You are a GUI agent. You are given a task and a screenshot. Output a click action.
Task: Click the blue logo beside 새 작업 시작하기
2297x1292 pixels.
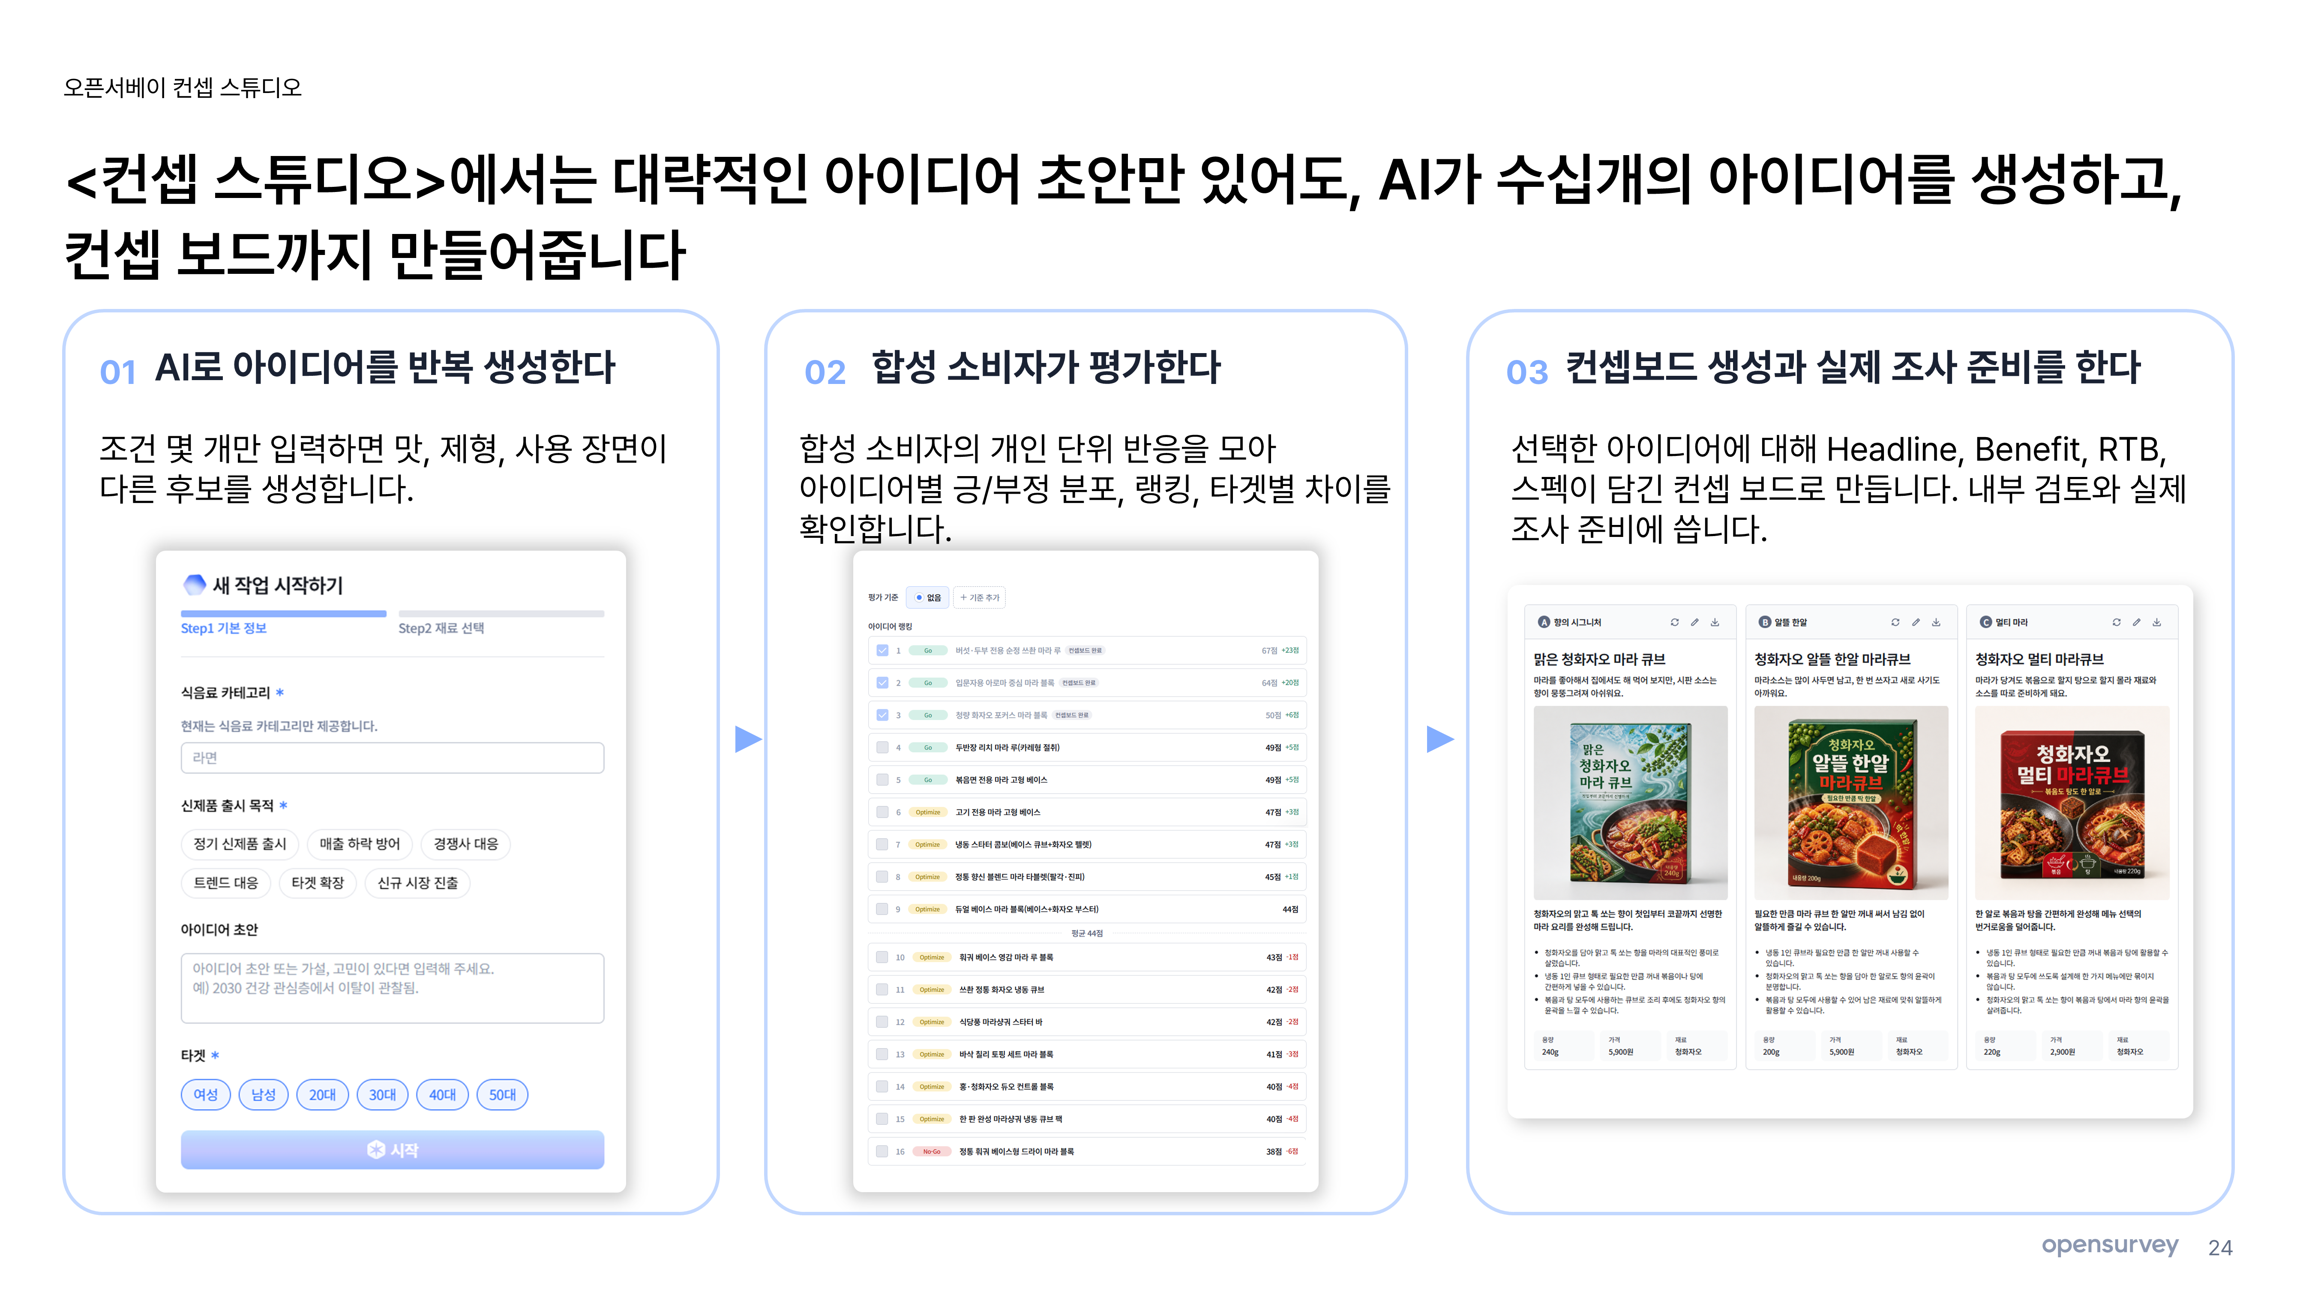click(x=195, y=585)
